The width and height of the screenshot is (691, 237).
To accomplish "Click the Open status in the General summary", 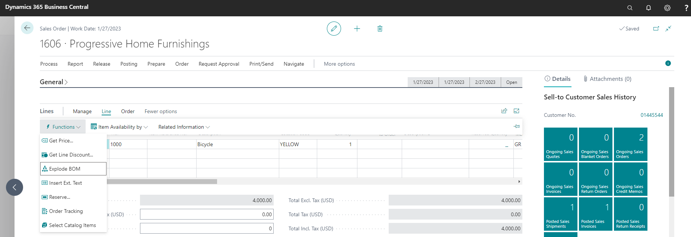I will 512,82.
